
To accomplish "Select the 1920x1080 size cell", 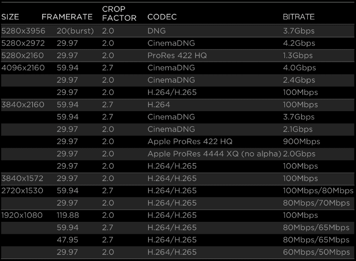I will tap(22, 215).
